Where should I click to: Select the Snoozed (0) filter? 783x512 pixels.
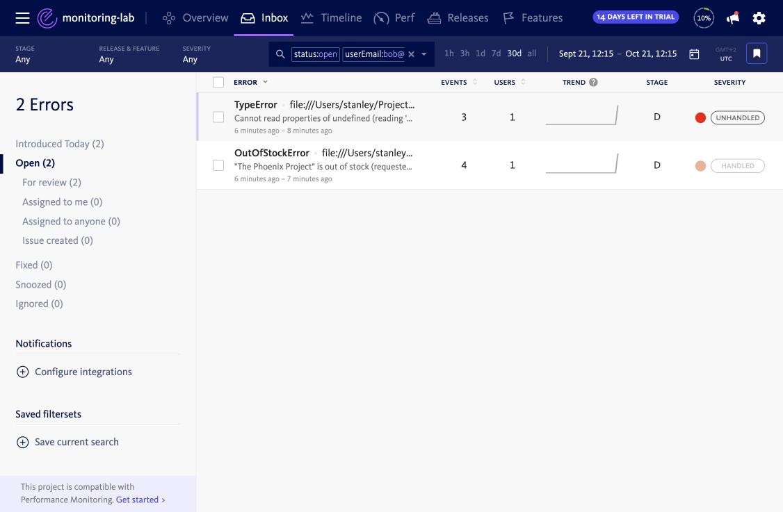[x=40, y=284]
